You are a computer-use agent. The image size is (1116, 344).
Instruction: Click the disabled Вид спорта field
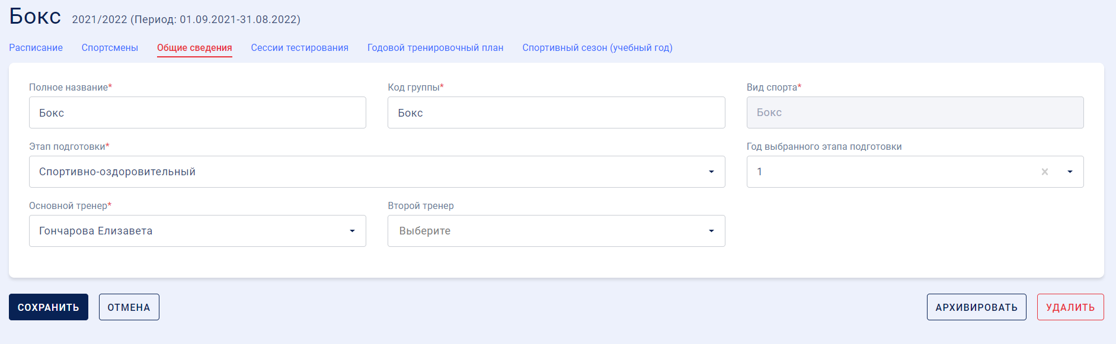[915, 112]
